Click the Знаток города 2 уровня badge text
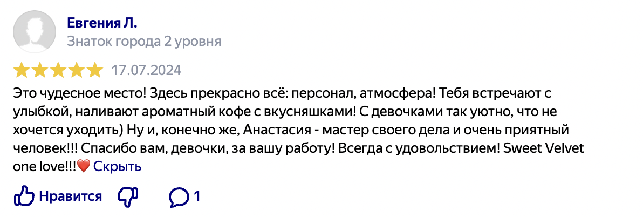Image resolution: width=643 pixels, height=217 pixels. (x=145, y=42)
